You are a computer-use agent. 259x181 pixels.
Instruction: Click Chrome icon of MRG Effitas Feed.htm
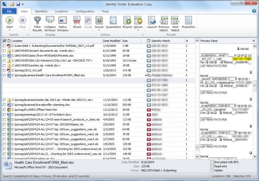coord(9,110)
